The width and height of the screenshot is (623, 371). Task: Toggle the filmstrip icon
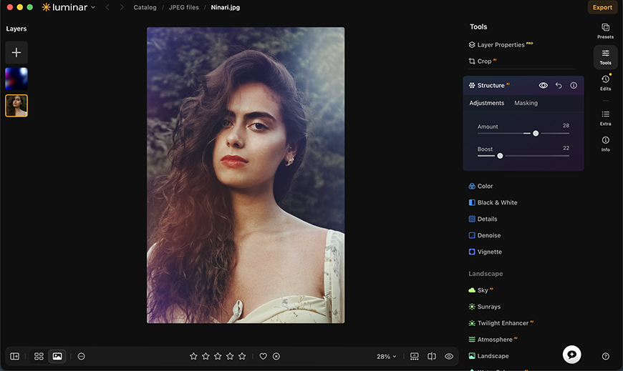click(415, 356)
